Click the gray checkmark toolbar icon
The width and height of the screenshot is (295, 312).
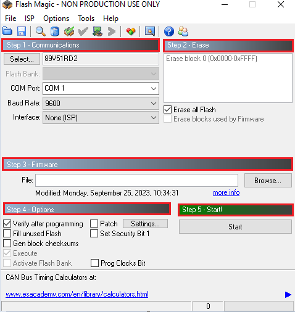[x=83, y=31]
